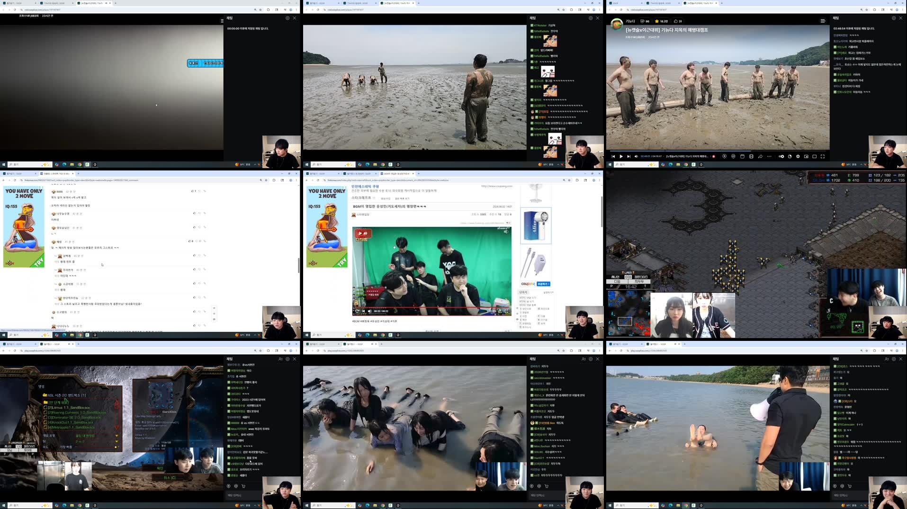The width and height of the screenshot is (907, 509).
Task: Replay the embedded green-screen video
Action: (358, 311)
